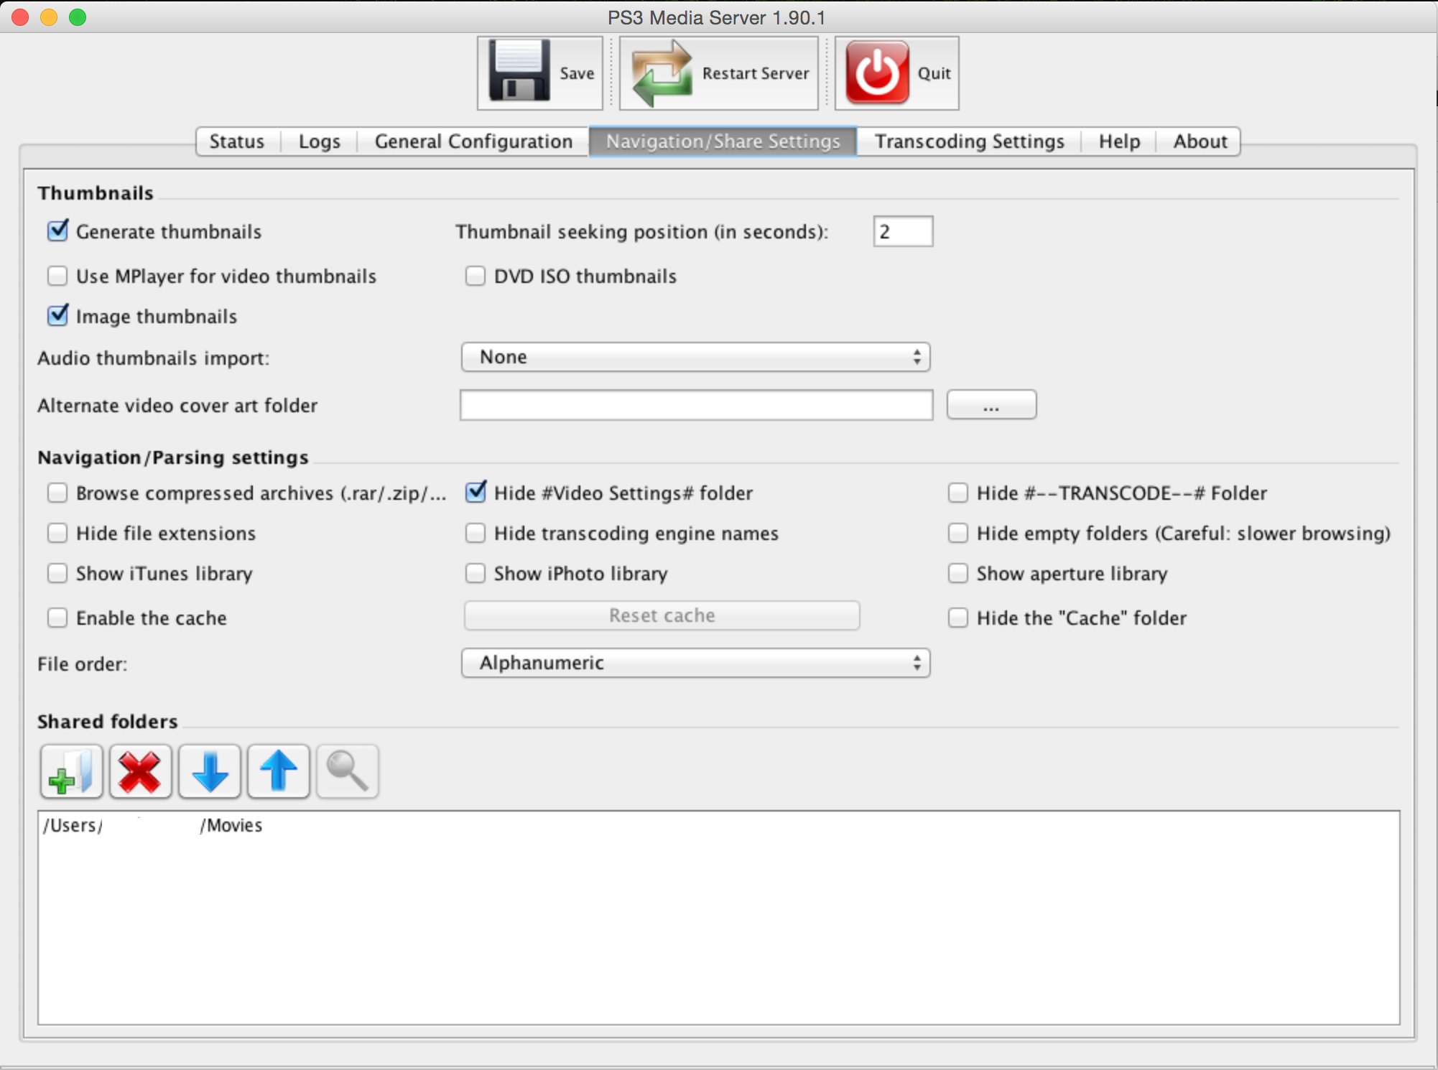The width and height of the screenshot is (1438, 1070).
Task: Click the red Quit power icon
Action: 877,73
